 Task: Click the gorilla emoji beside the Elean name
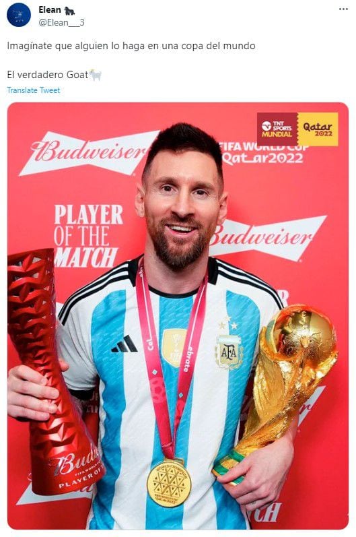click(x=69, y=11)
